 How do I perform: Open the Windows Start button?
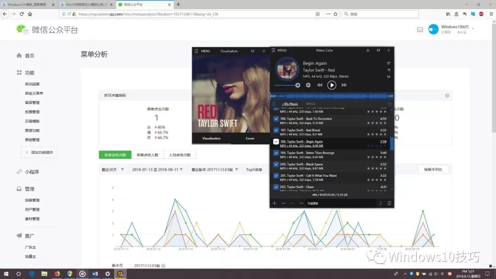6,274
